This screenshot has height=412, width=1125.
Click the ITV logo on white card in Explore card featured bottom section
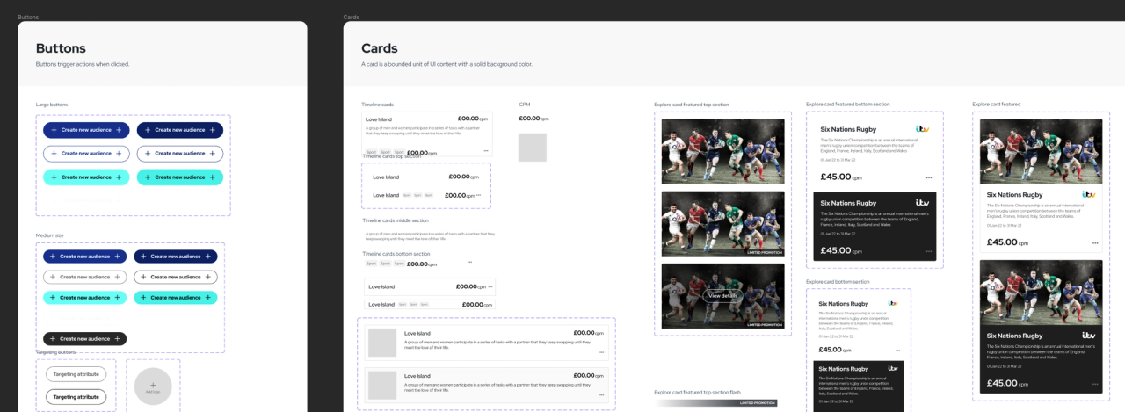[923, 129]
